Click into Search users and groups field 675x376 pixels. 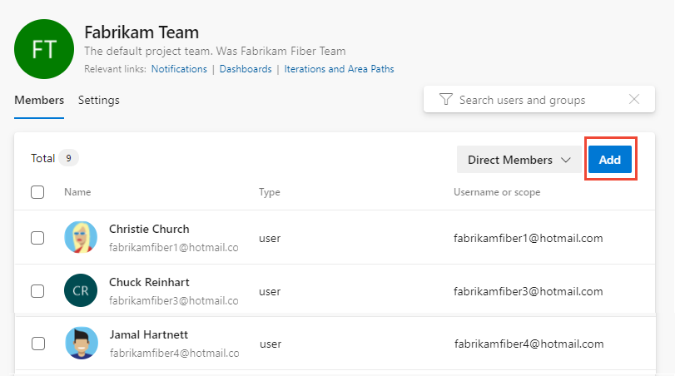click(x=533, y=100)
